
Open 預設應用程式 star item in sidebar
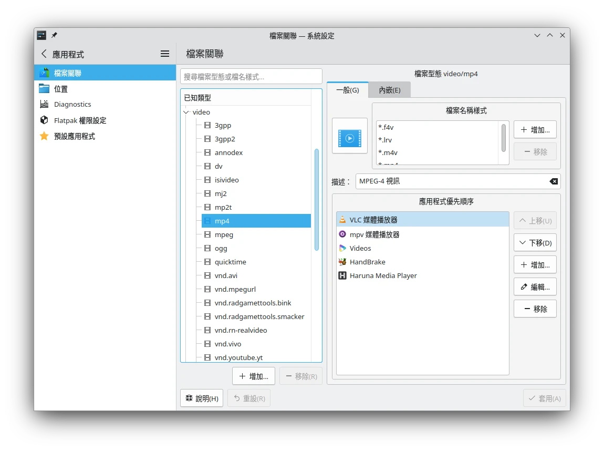[x=74, y=136]
